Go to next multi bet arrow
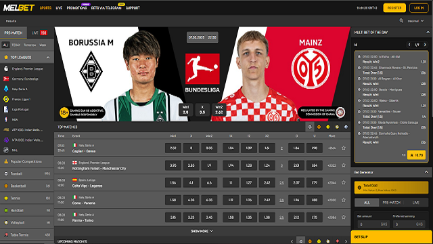The image size is (433, 244). 425,45
